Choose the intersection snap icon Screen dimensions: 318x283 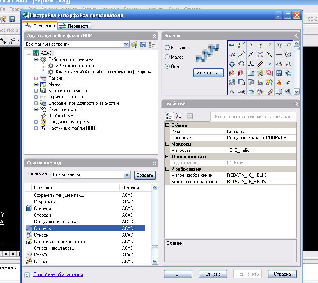click(x=260, y=54)
